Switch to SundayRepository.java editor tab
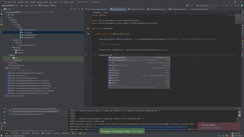Image resolution: width=244 pixels, height=137 pixels. click(157, 9)
